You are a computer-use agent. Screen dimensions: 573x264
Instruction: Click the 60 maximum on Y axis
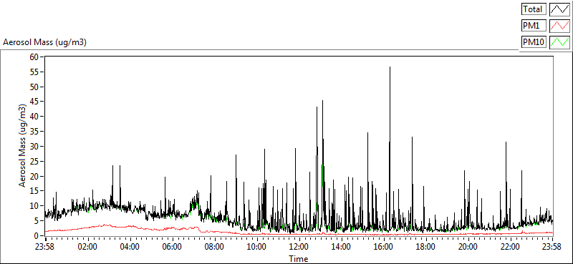(34, 57)
